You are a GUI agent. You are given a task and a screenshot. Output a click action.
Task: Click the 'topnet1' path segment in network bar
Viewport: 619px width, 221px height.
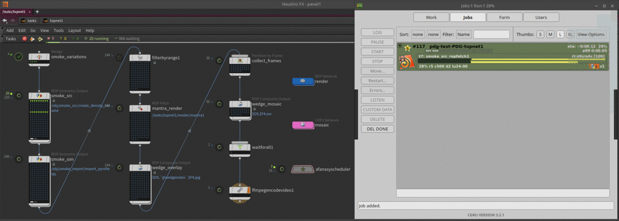pos(53,20)
